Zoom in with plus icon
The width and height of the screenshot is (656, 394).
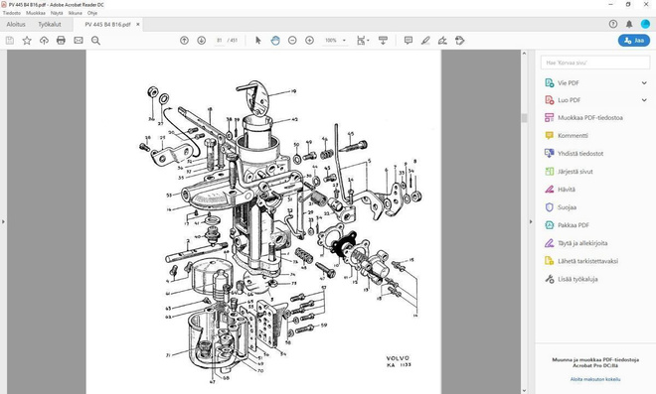point(309,41)
